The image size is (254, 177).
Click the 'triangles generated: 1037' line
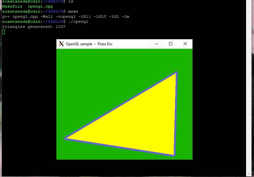tap(34, 27)
